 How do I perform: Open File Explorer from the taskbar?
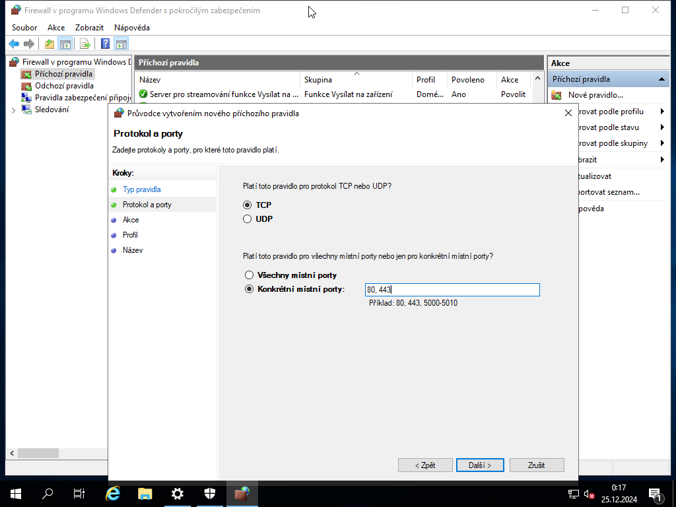click(x=145, y=494)
